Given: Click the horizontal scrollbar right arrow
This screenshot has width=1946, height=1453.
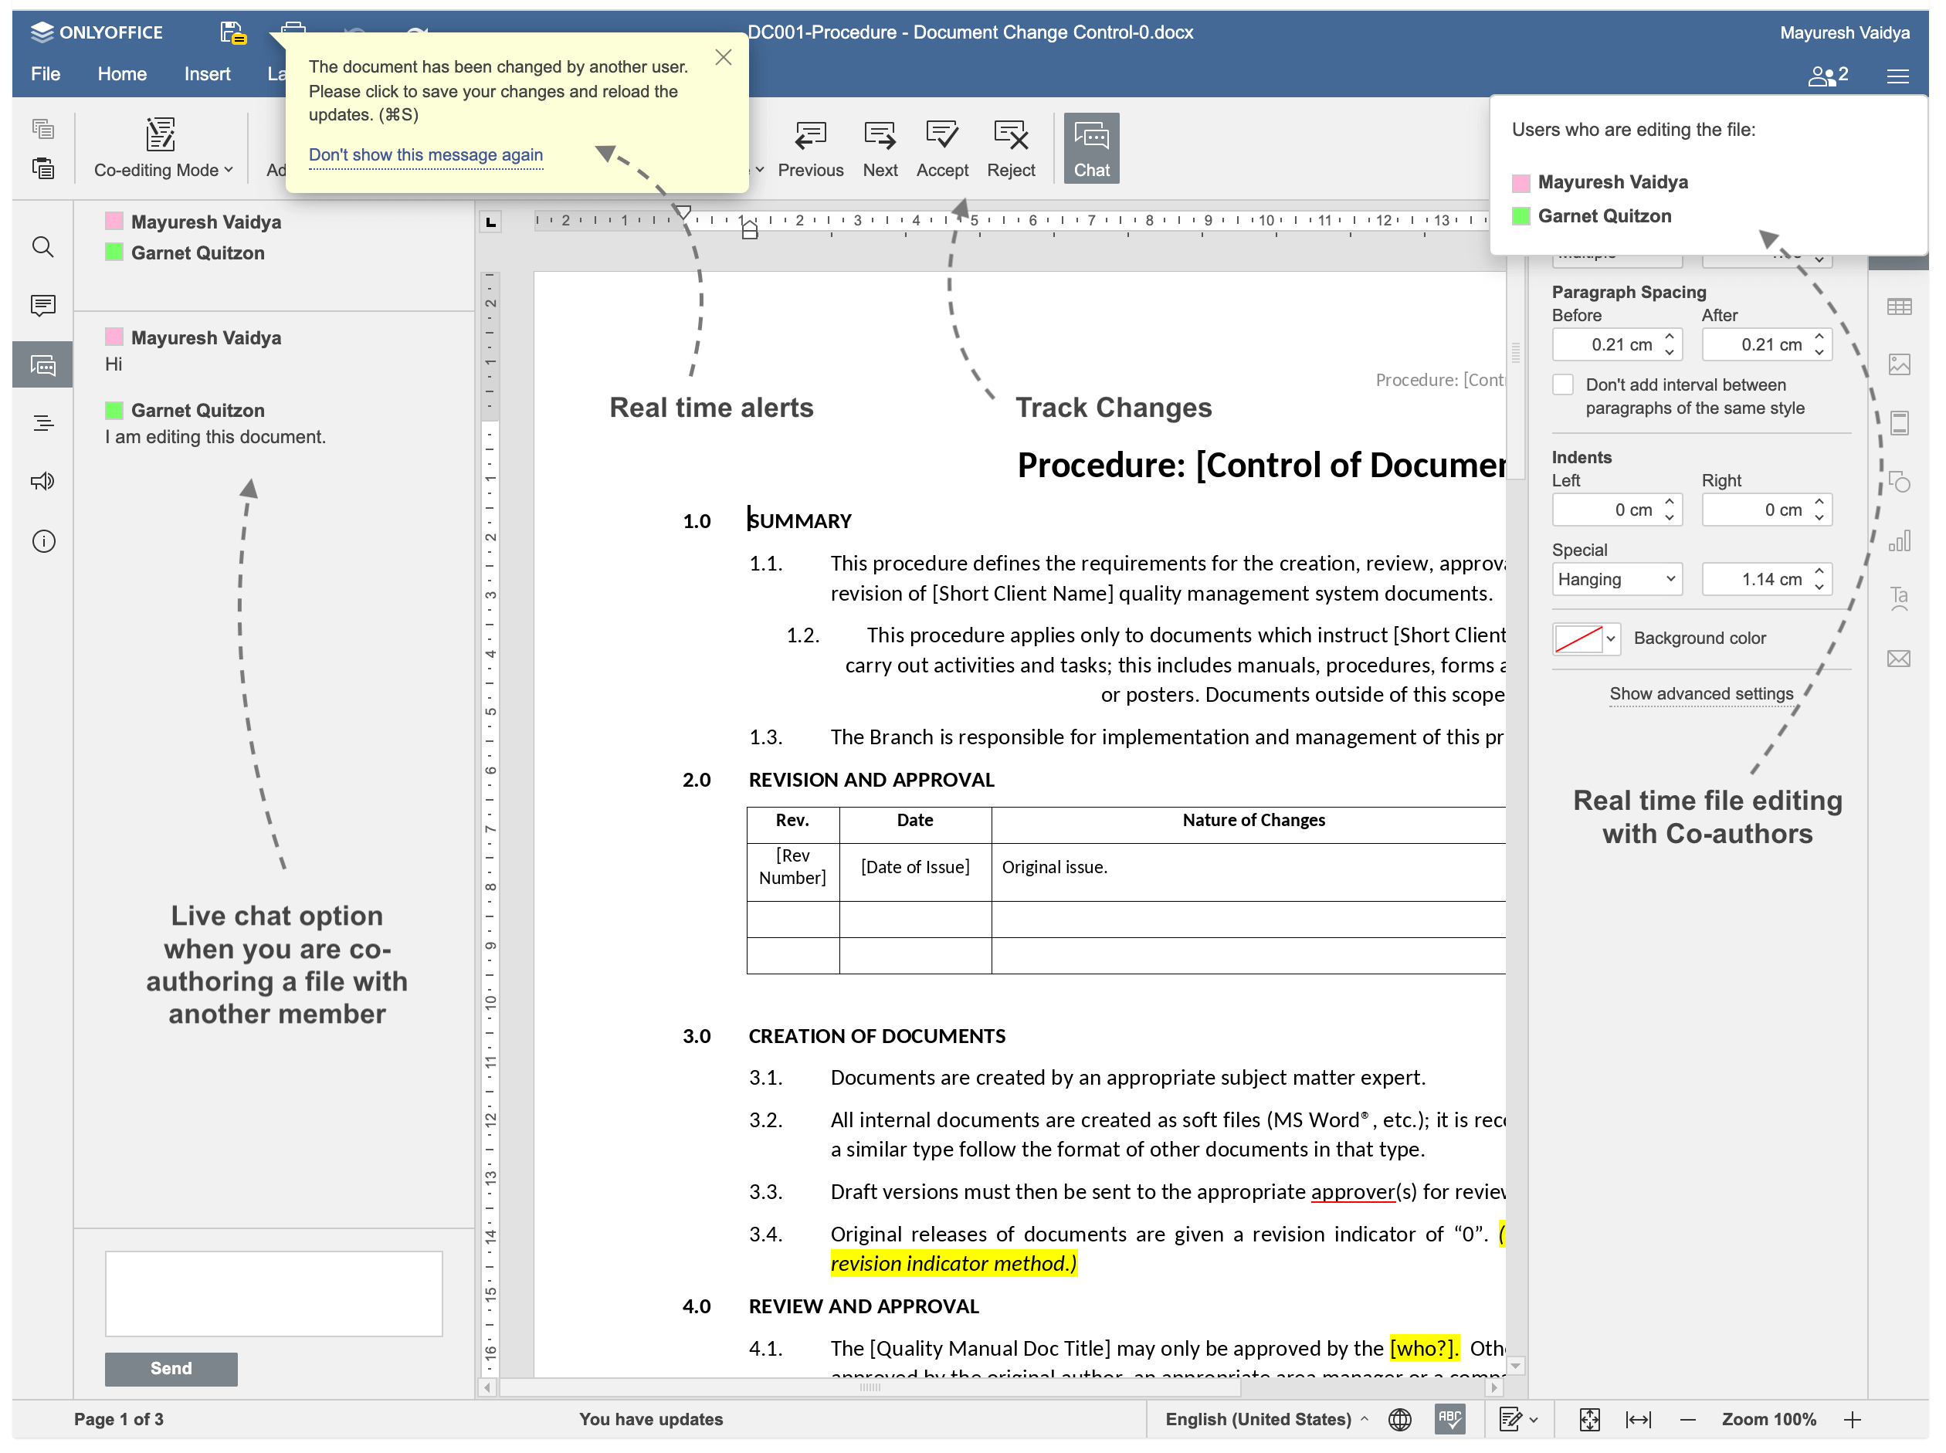Looking at the screenshot, I should click(1493, 1387).
